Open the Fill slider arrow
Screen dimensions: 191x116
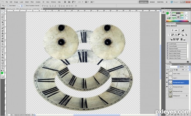click(189, 70)
